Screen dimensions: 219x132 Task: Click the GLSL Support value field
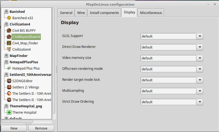[169, 36]
